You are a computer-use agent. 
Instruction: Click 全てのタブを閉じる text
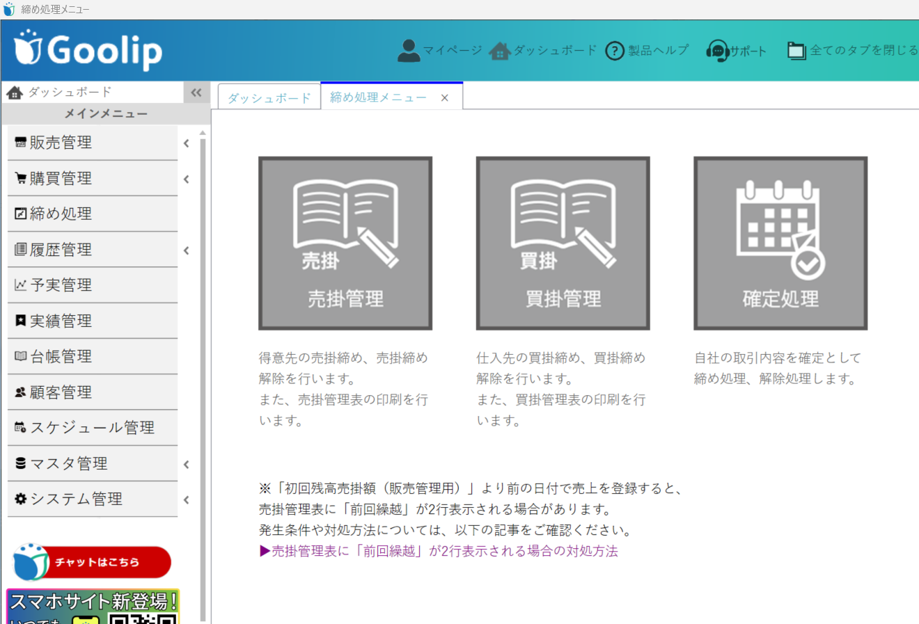pos(864,51)
